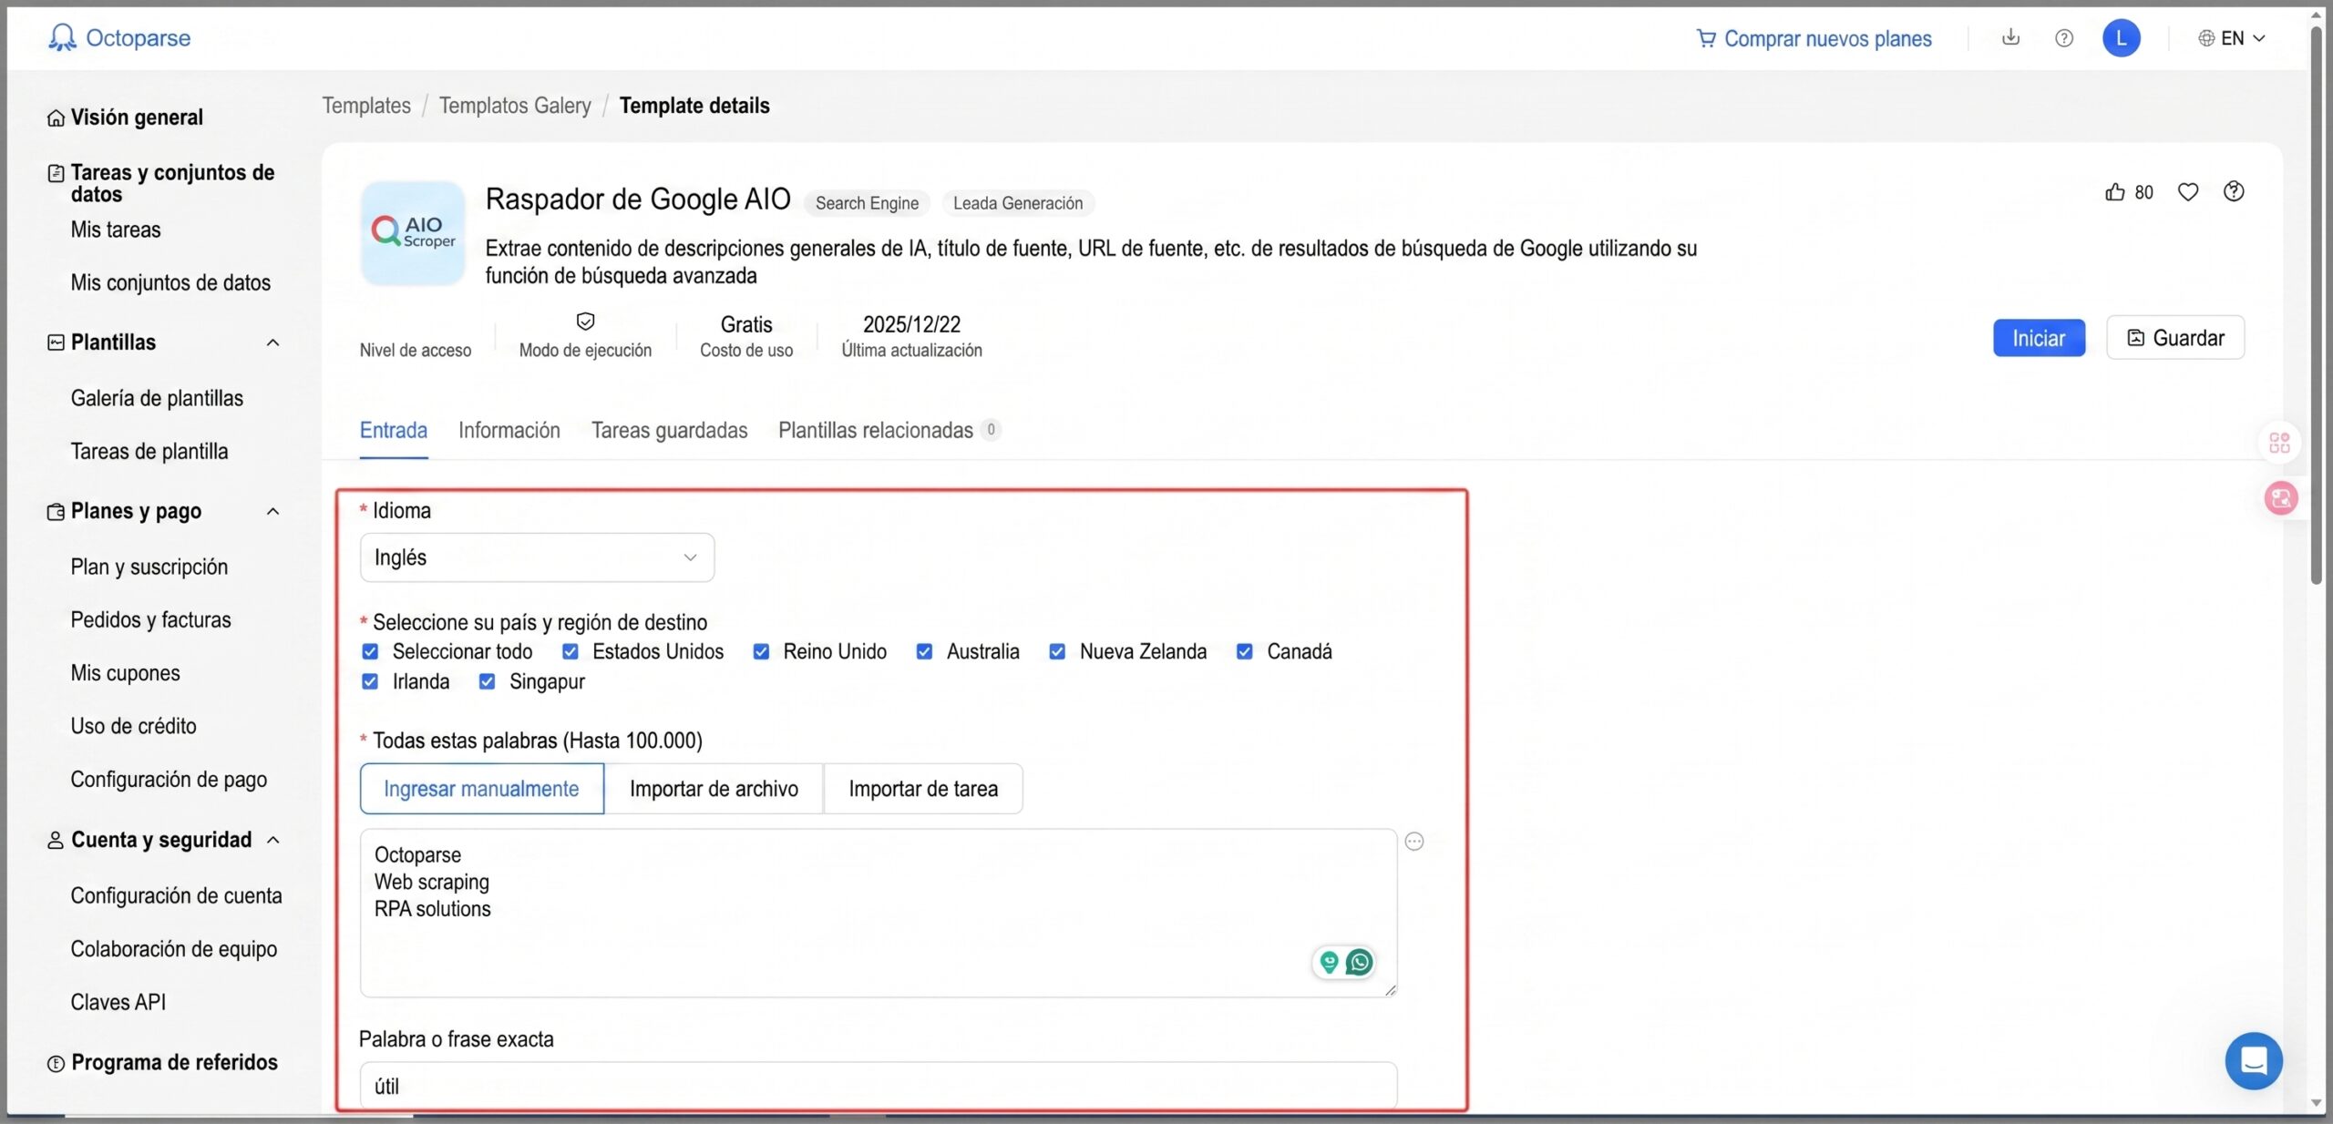This screenshot has width=2333, height=1124.
Task: Uncheck Canadá checkbox
Action: (1244, 651)
